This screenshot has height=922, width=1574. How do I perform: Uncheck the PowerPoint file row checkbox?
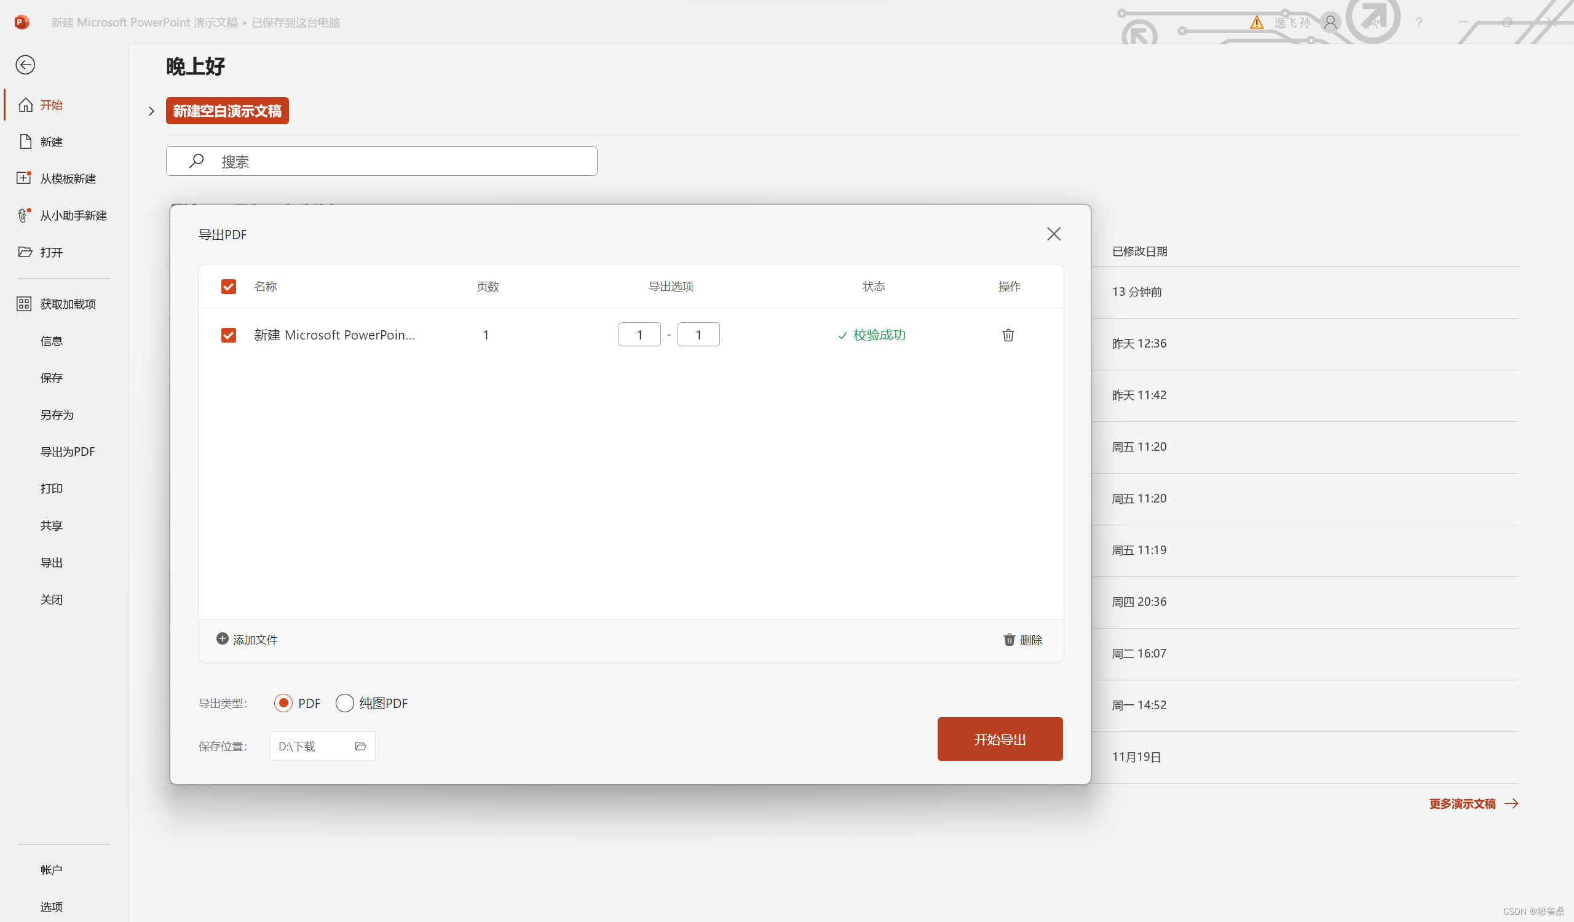(229, 335)
